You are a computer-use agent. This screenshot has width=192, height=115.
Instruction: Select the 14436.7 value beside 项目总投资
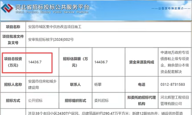pos(35,62)
